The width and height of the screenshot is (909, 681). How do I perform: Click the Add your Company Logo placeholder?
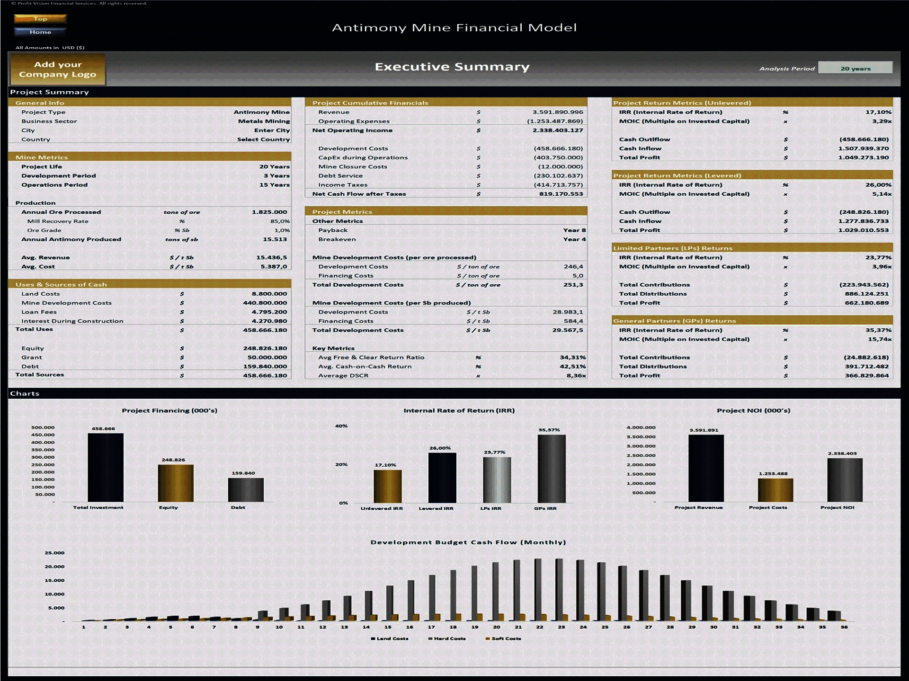58,69
